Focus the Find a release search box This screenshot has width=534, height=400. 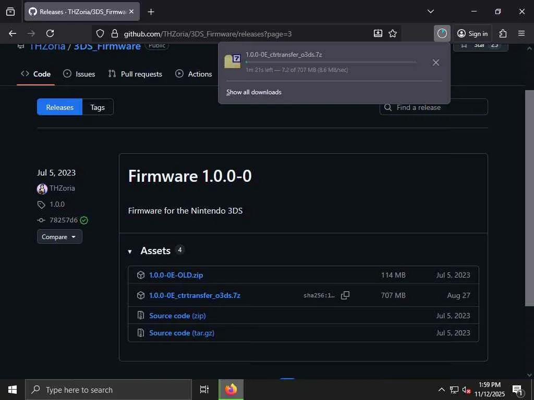pos(433,107)
